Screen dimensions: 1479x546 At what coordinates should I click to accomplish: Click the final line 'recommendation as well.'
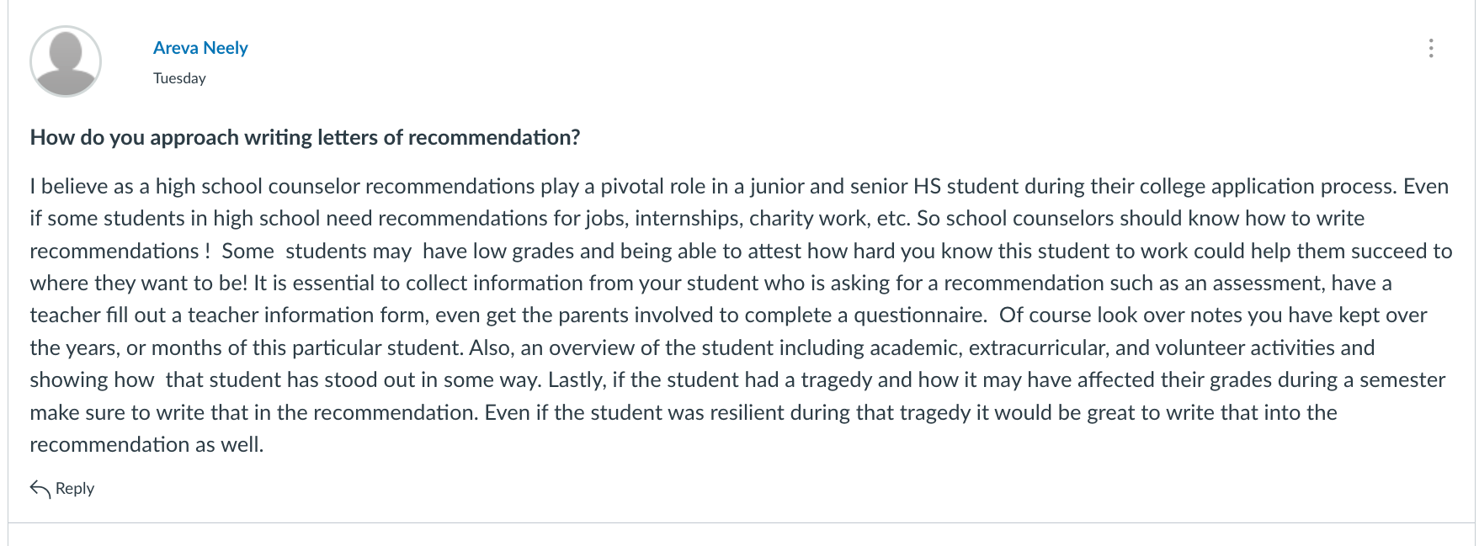tap(146, 444)
